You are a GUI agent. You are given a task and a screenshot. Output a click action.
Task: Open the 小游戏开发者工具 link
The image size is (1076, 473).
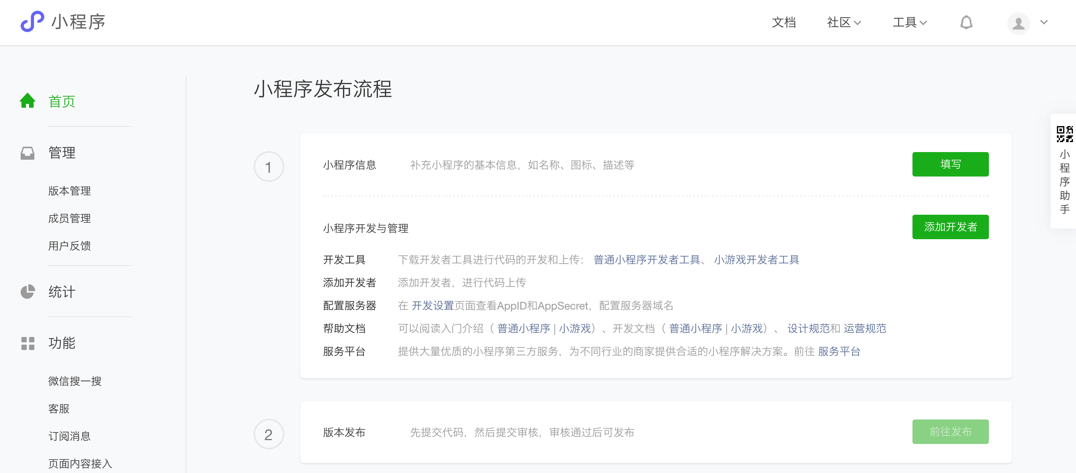[756, 259]
